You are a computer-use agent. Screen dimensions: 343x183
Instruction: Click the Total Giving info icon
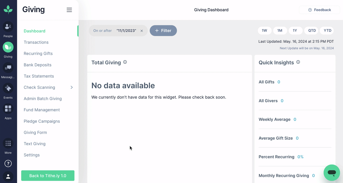tap(125, 62)
